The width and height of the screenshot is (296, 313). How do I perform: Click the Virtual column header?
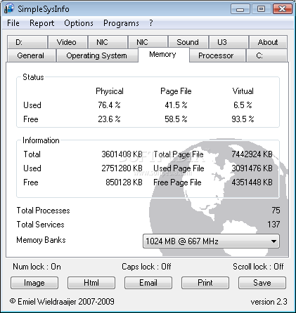(x=243, y=91)
